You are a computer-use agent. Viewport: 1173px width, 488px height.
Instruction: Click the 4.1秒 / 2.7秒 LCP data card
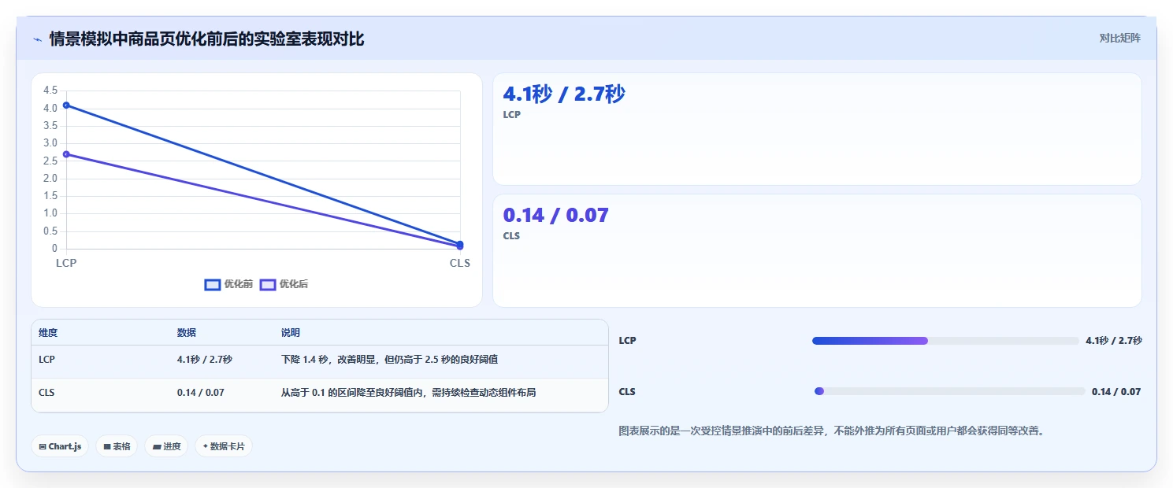(x=817, y=129)
